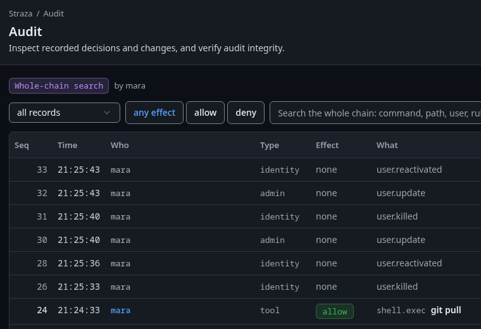The image size is (481, 329).
Task: Select sequence number 30
Action: (x=42, y=240)
